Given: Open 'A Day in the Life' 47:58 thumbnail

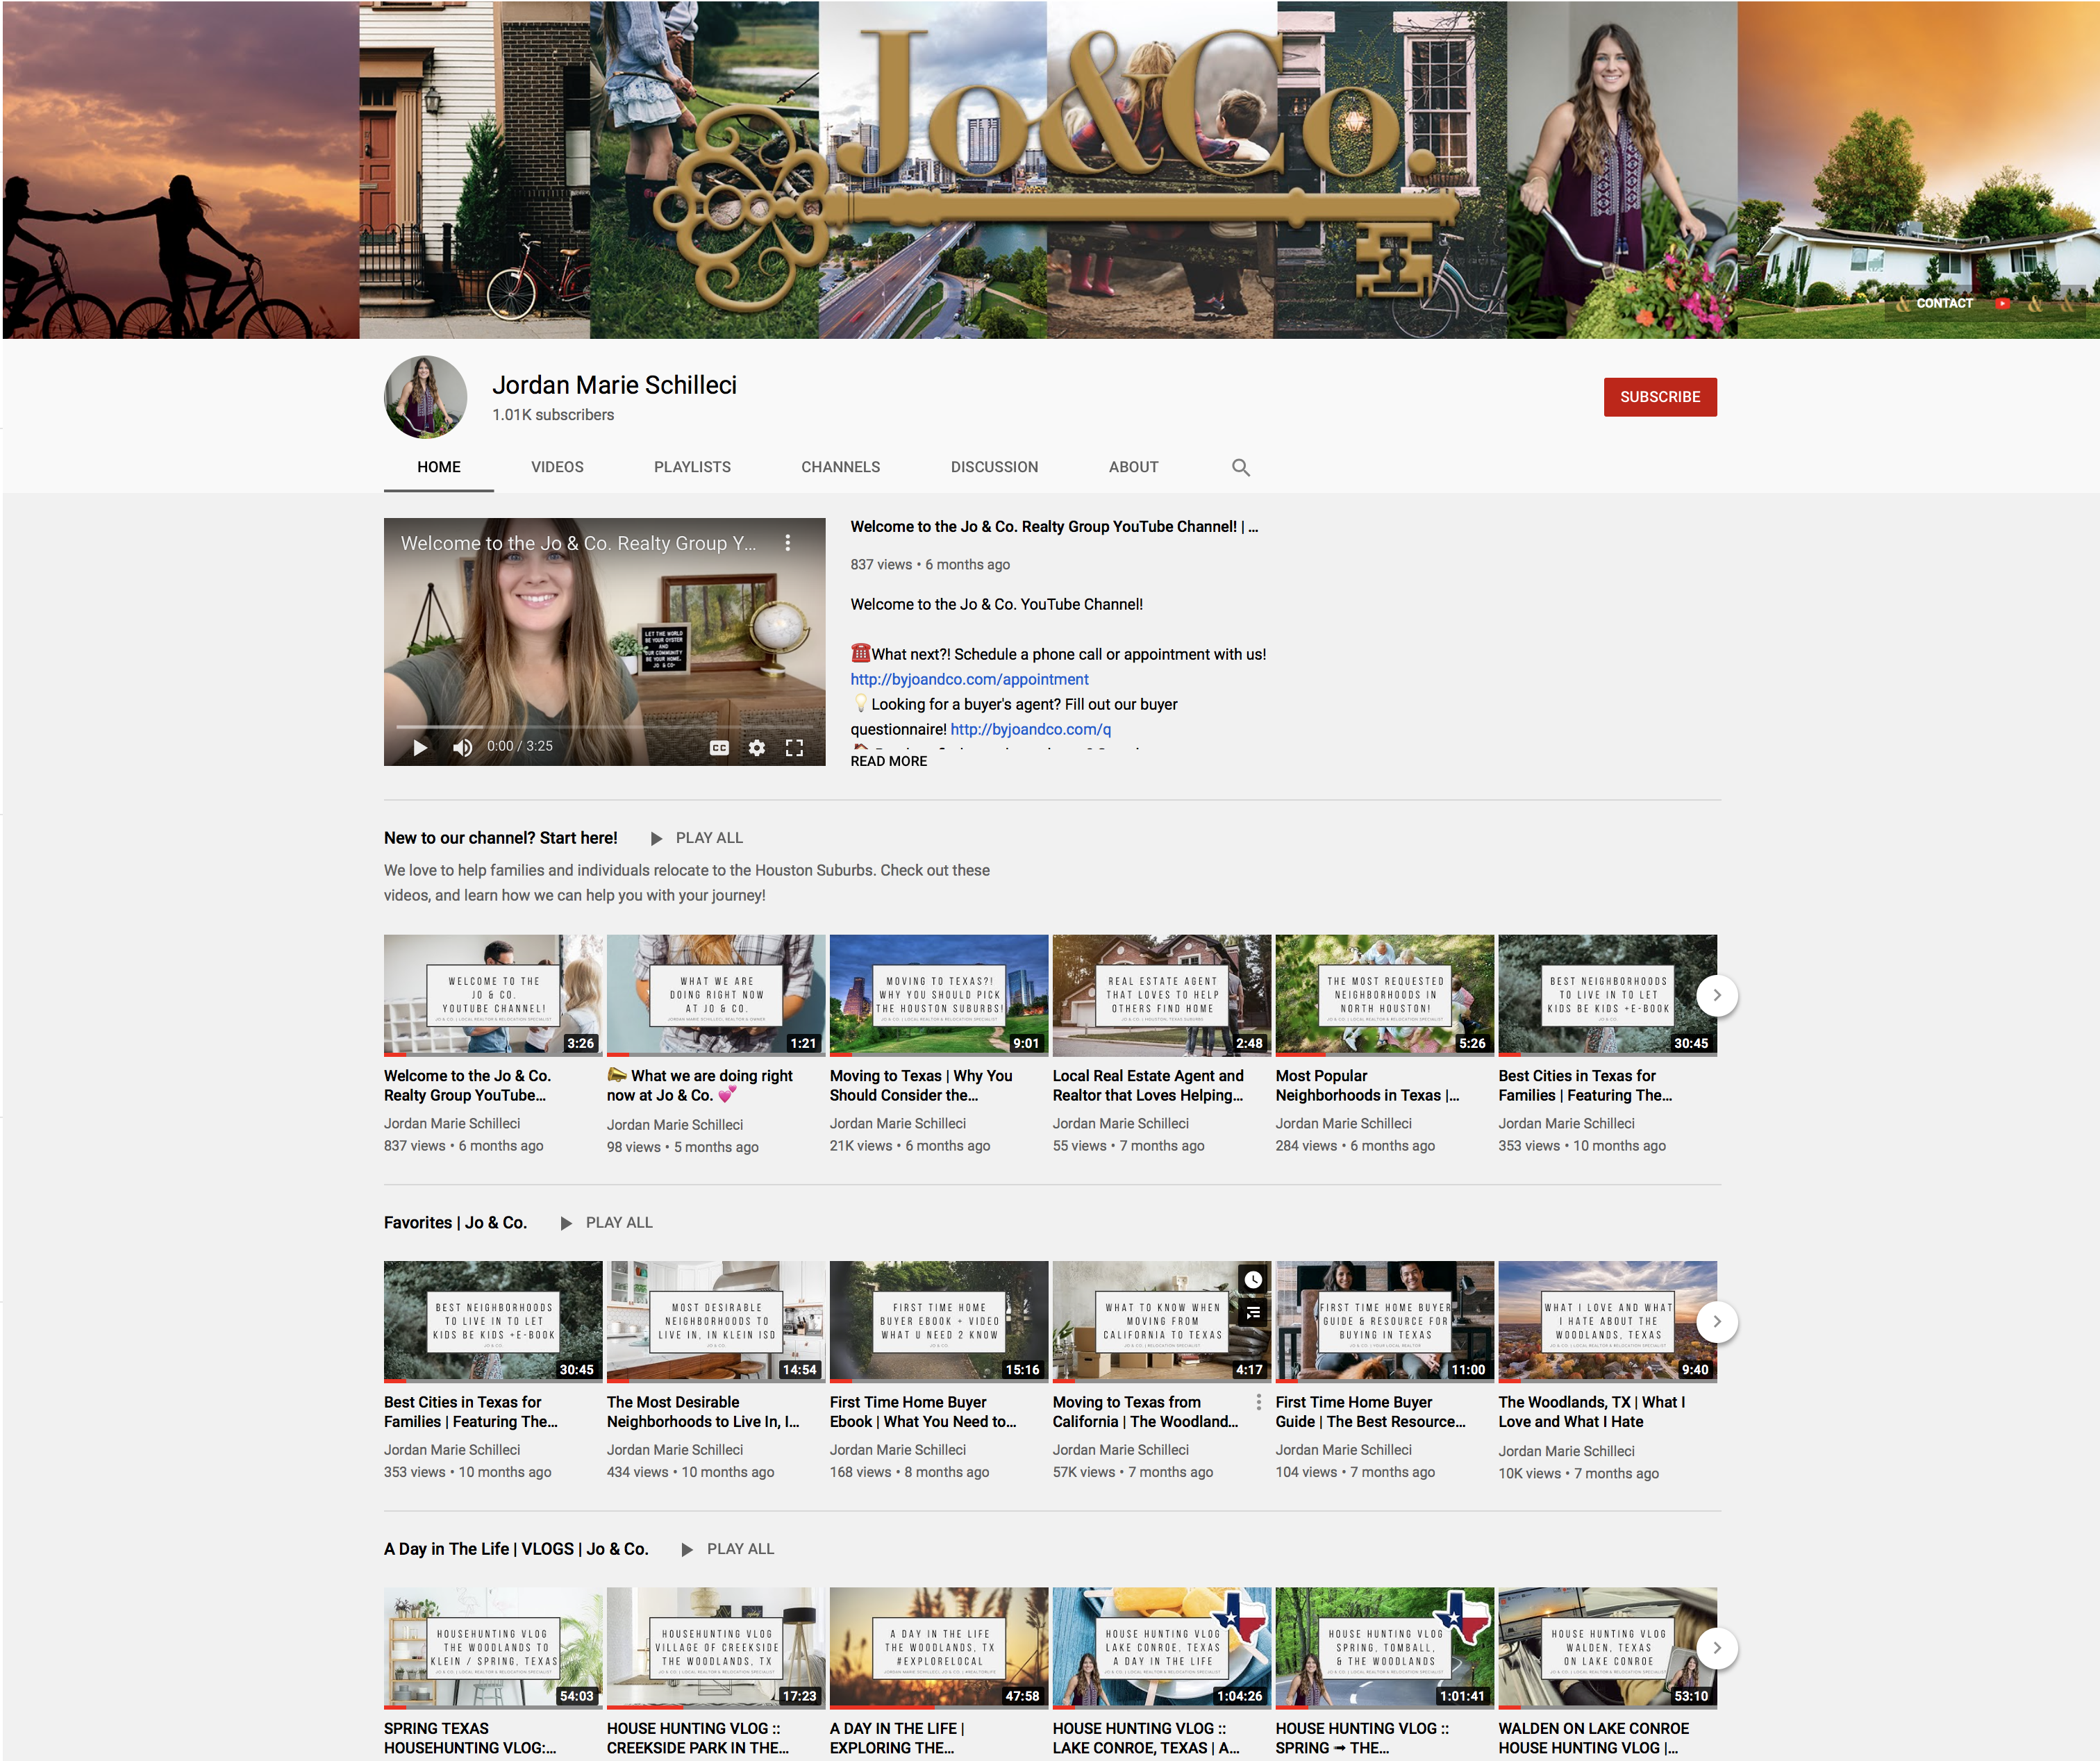Looking at the screenshot, I should point(939,1647).
